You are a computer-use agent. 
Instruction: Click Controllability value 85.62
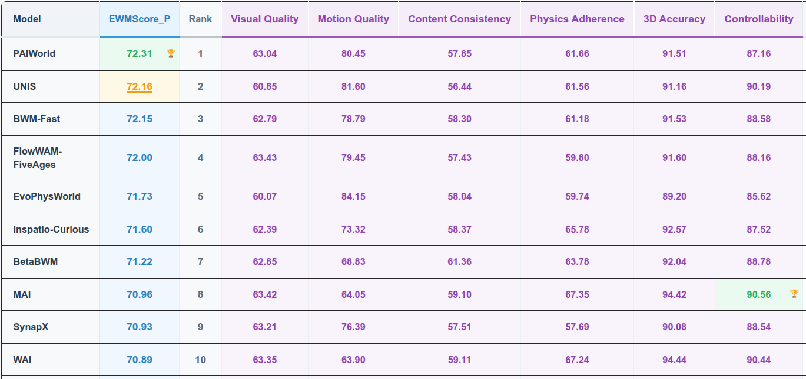[x=759, y=196]
